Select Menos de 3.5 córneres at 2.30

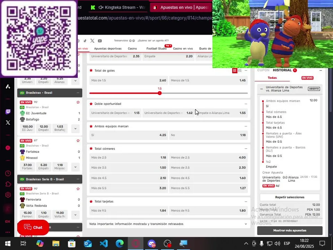click(x=208, y=167)
